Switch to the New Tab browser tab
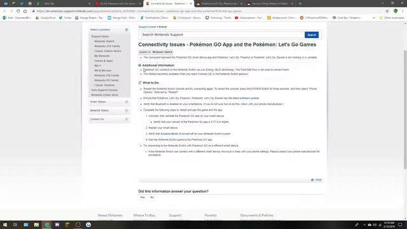Viewport: 407px width, 229px height. coord(67,4)
